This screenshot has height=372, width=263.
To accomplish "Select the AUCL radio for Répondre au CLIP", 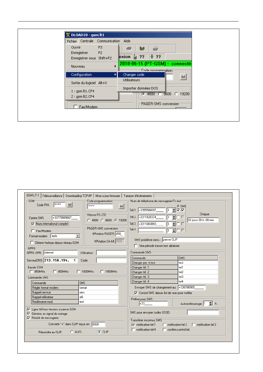I will pyautogui.click(x=72, y=332).
